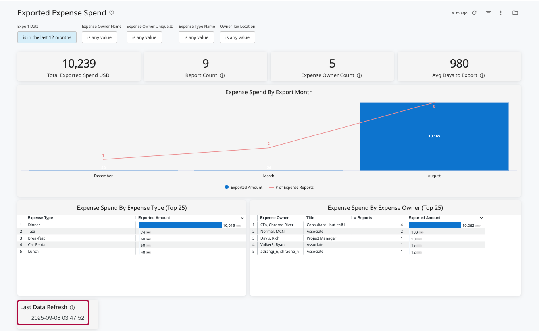Screen dimensions: 539x331
Task: Click the refresh icon to reload dashboard
Action: click(474, 12)
